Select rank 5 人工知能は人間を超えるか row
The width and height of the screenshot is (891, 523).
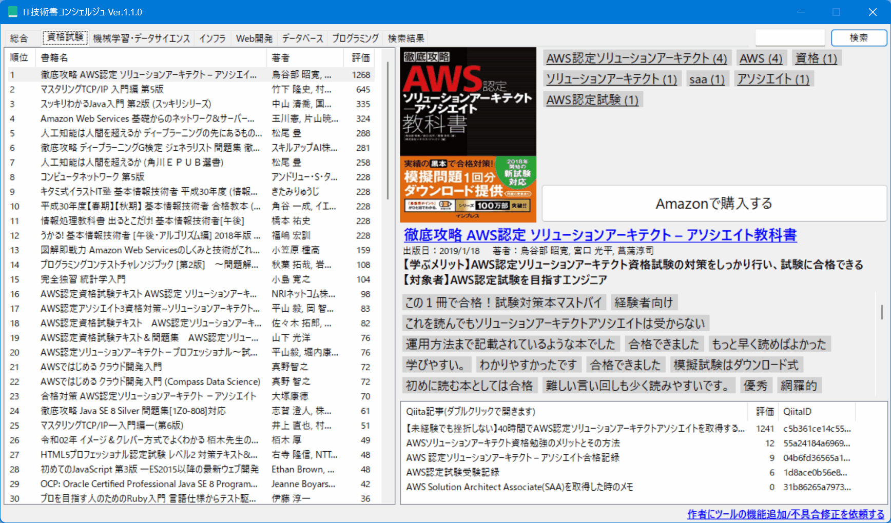[190, 133]
